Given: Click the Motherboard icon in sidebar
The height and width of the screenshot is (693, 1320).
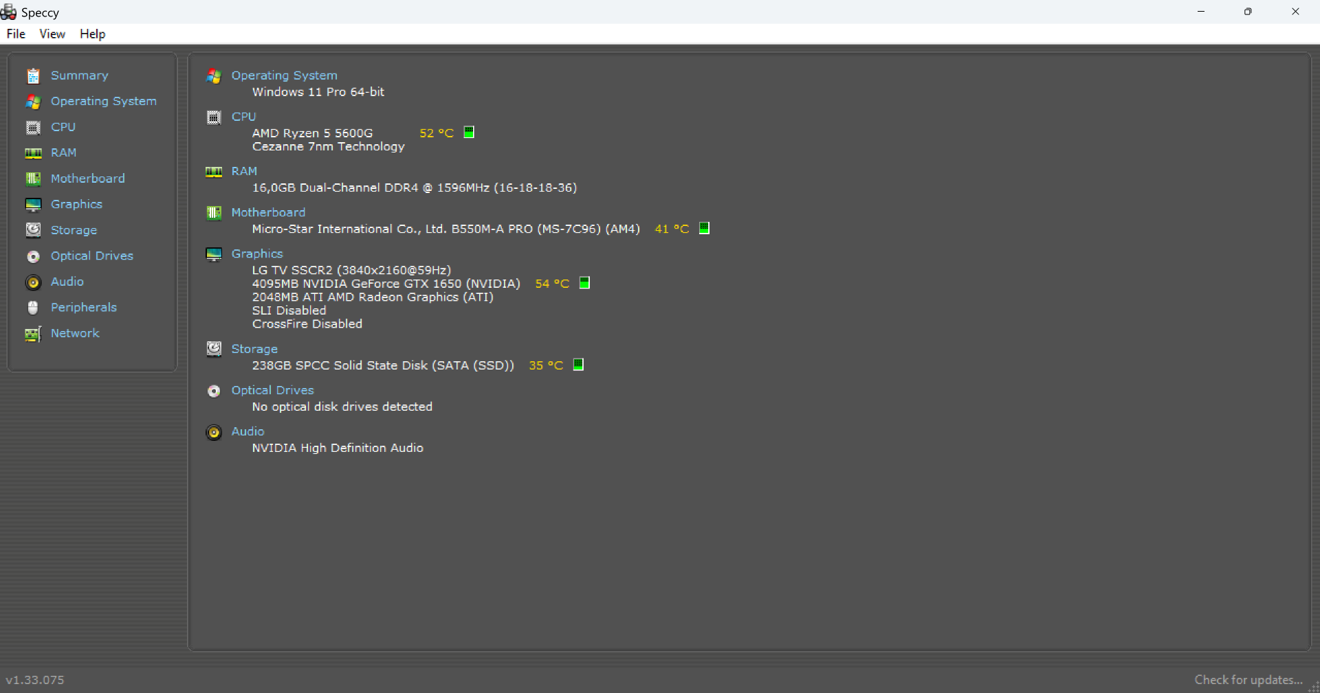Looking at the screenshot, I should pos(33,179).
